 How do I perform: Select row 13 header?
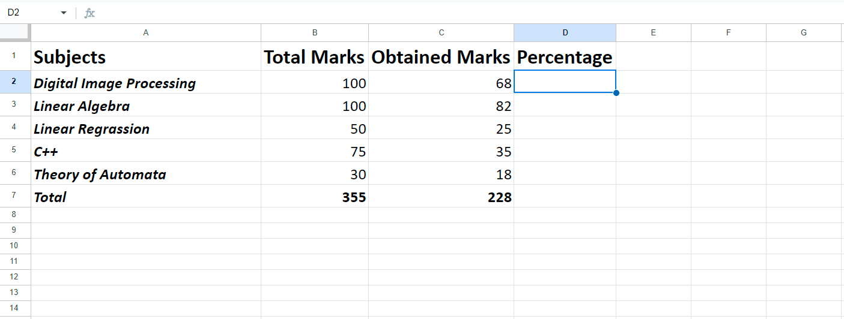click(15, 293)
